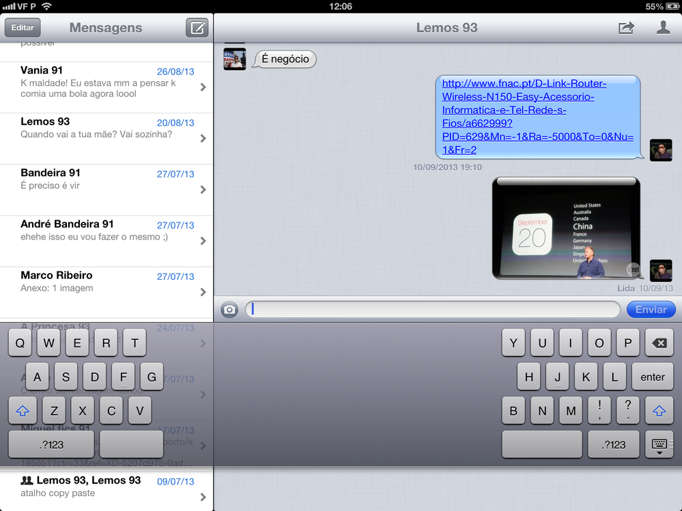
Task: Open the contact info person icon
Action: (x=663, y=28)
